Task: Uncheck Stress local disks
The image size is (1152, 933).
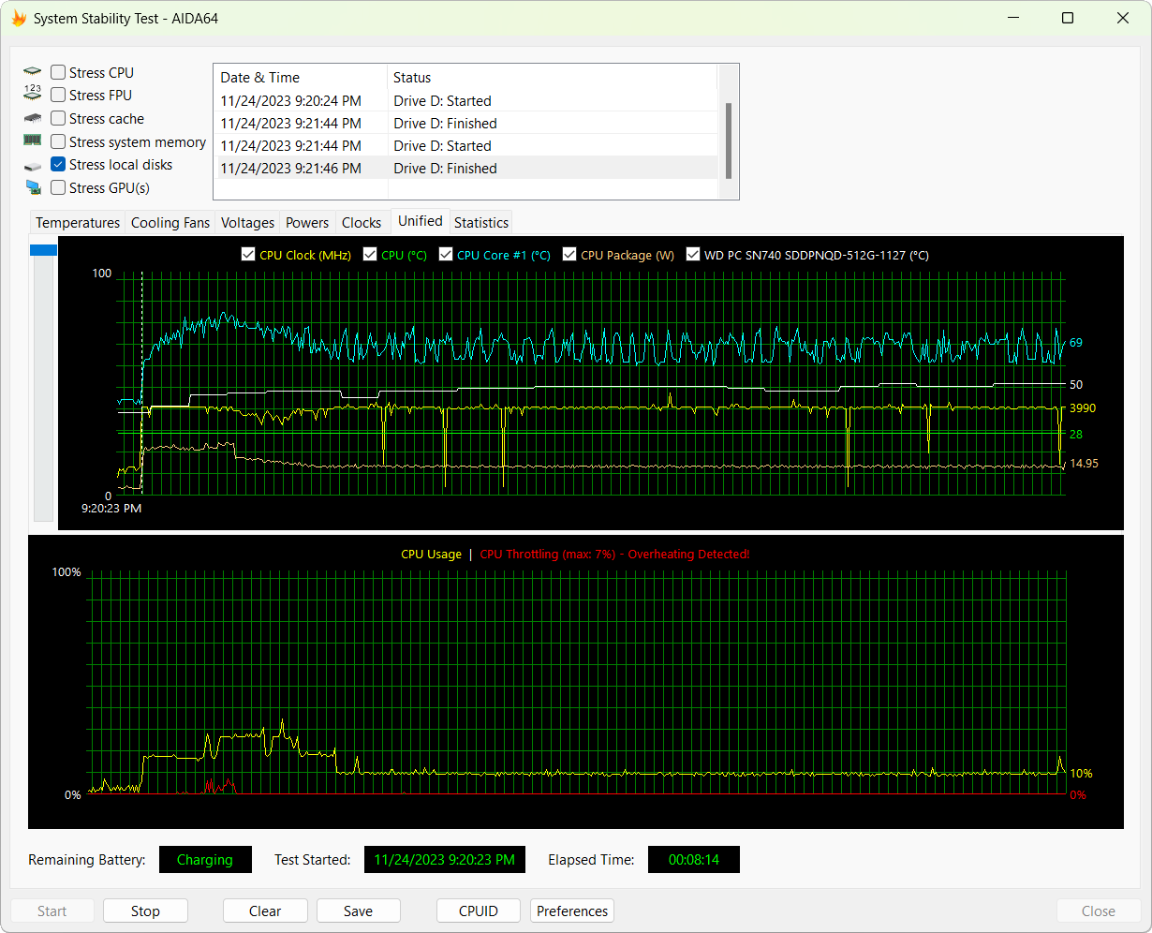Action: coord(58,165)
